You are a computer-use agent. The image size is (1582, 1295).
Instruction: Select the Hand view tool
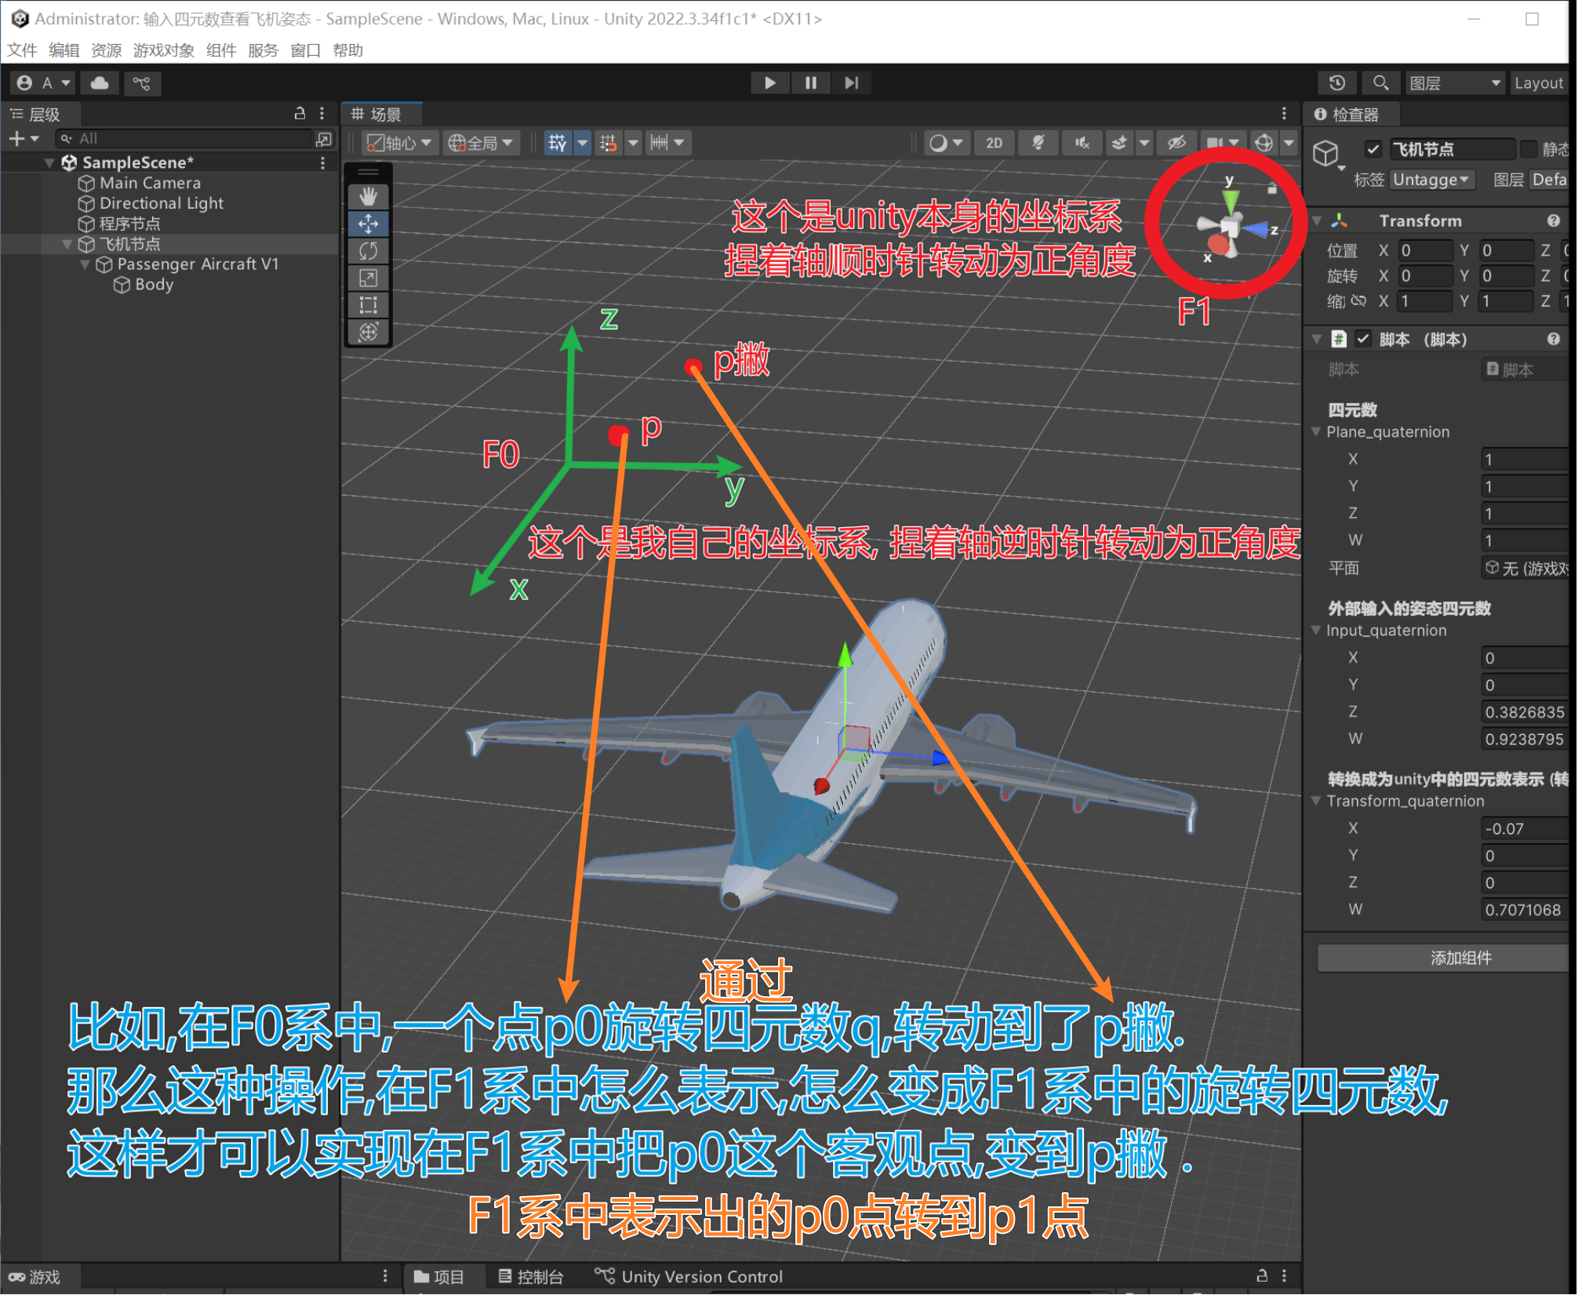coord(368,197)
